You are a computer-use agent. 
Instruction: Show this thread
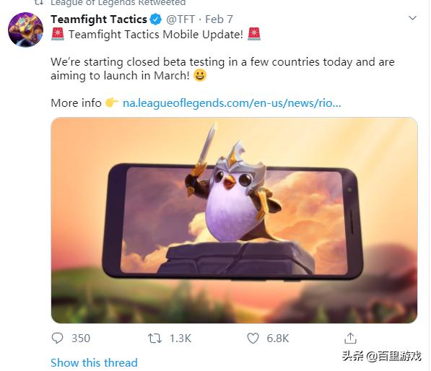(94, 362)
